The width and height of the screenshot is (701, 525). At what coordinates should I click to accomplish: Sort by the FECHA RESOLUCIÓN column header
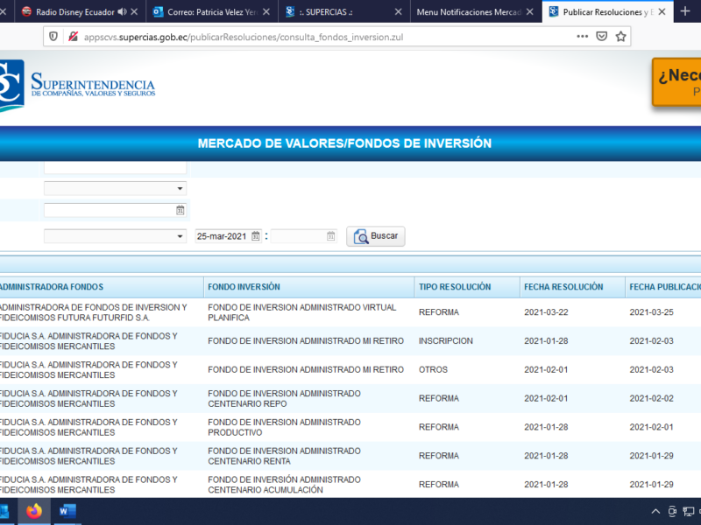coord(563,287)
